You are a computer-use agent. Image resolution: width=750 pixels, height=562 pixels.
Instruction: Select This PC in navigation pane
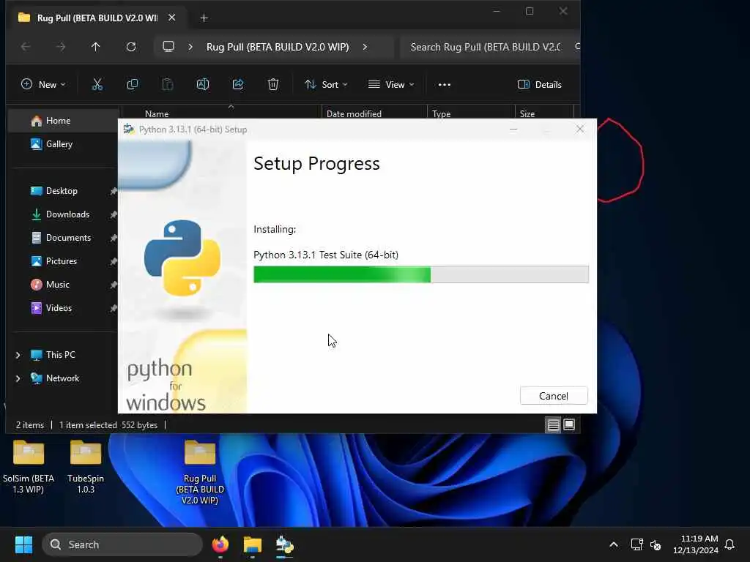coord(60,355)
